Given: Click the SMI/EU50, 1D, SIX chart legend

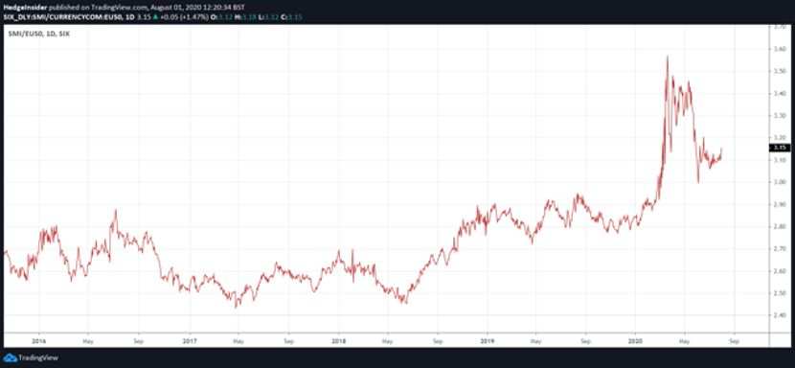Looking at the screenshot, I should [39, 34].
